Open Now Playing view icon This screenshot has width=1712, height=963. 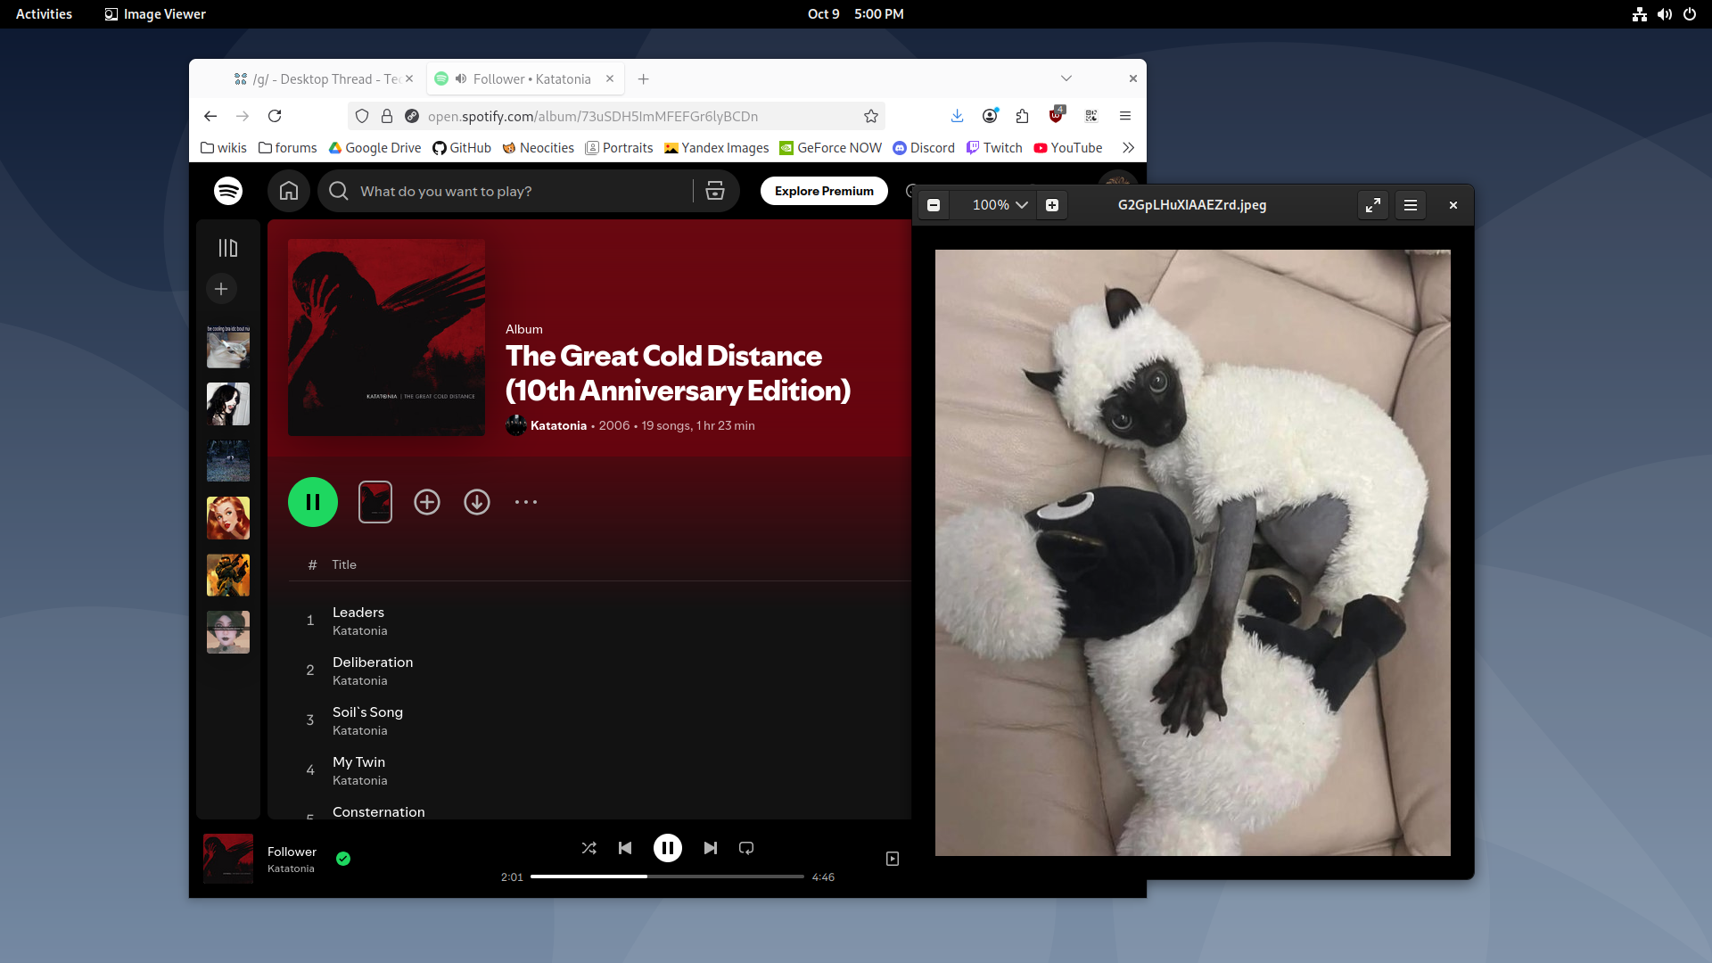click(893, 859)
